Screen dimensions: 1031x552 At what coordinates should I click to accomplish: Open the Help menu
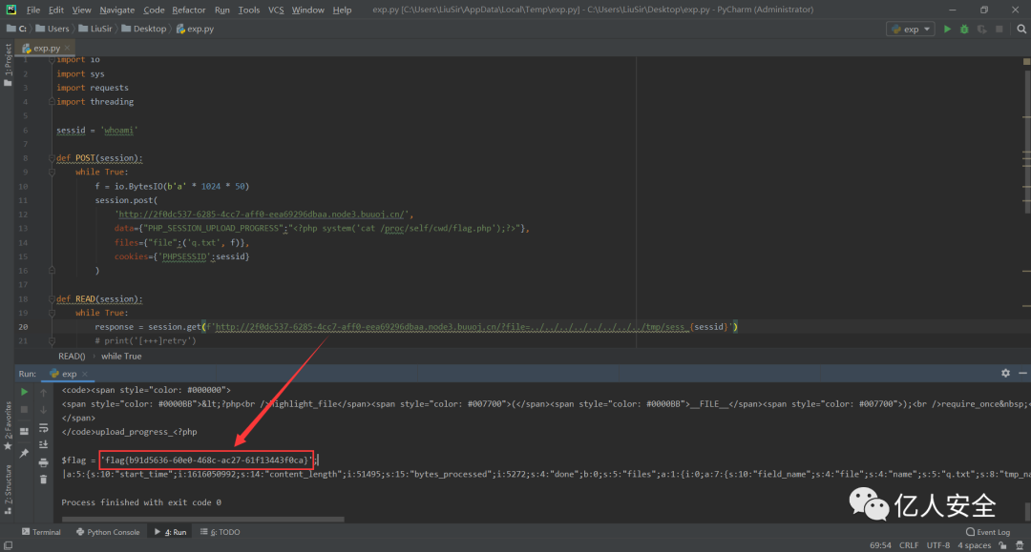pos(342,10)
